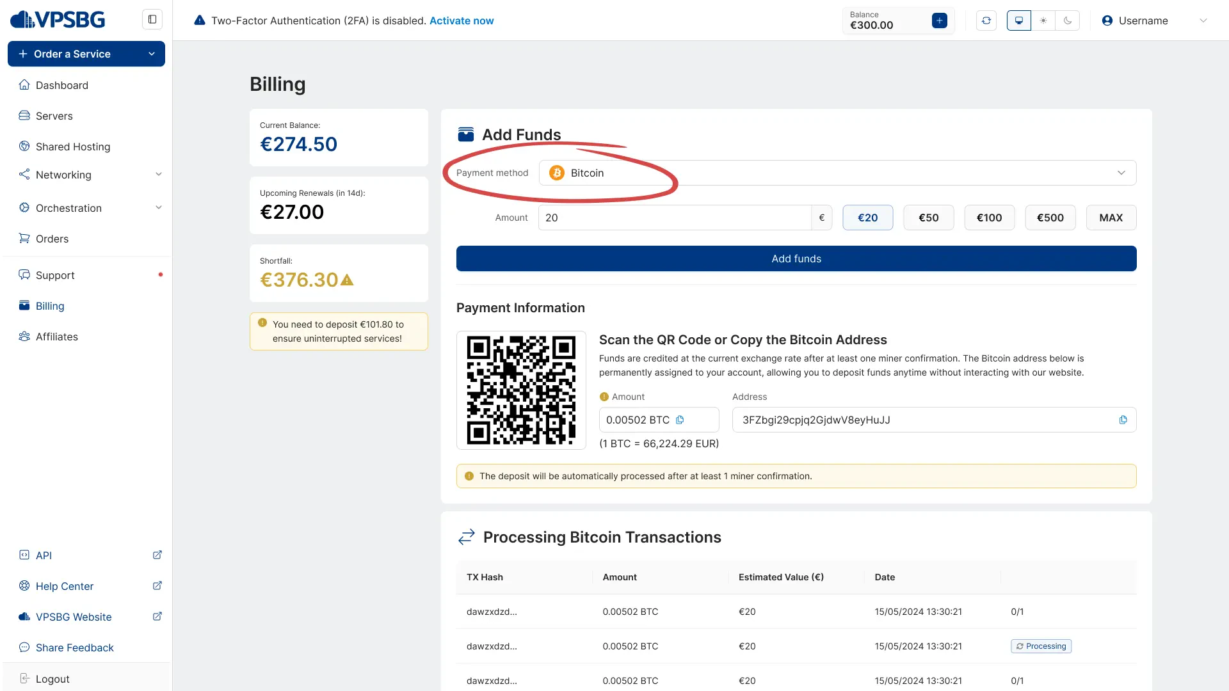Copy the Bitcoin address icon
Screen dimensions: 1229x691
point(1123,420)
